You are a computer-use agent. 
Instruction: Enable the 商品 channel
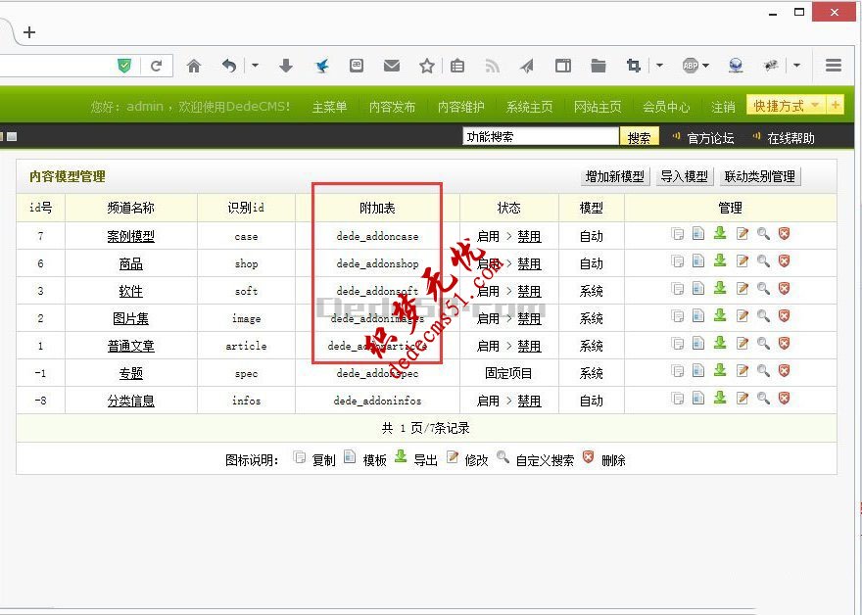[489, 260]
